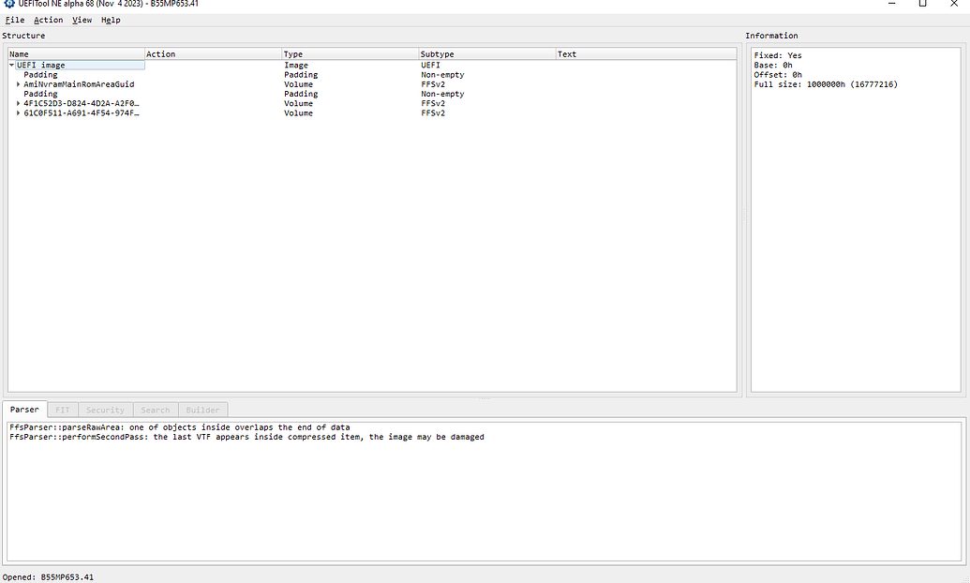The height and width of the screenshot is (583, 970).
Task: Expand the AmiNvramMainRomAreaGuid volume node
Action: pos(17,83)
